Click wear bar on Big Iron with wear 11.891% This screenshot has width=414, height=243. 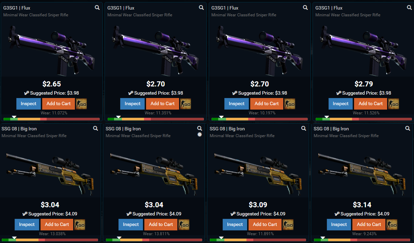coord(258,240)
